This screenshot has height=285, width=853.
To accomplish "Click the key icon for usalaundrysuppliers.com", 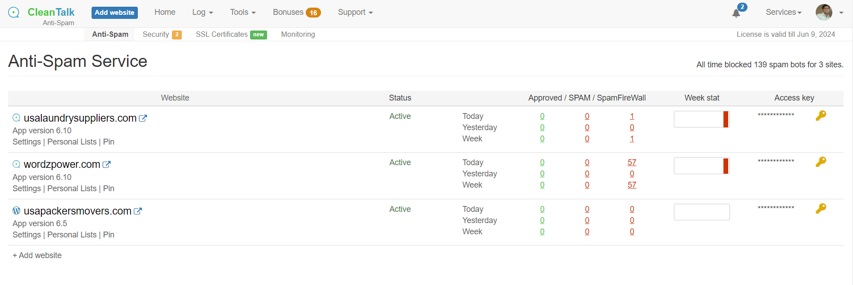I will 821,116.
